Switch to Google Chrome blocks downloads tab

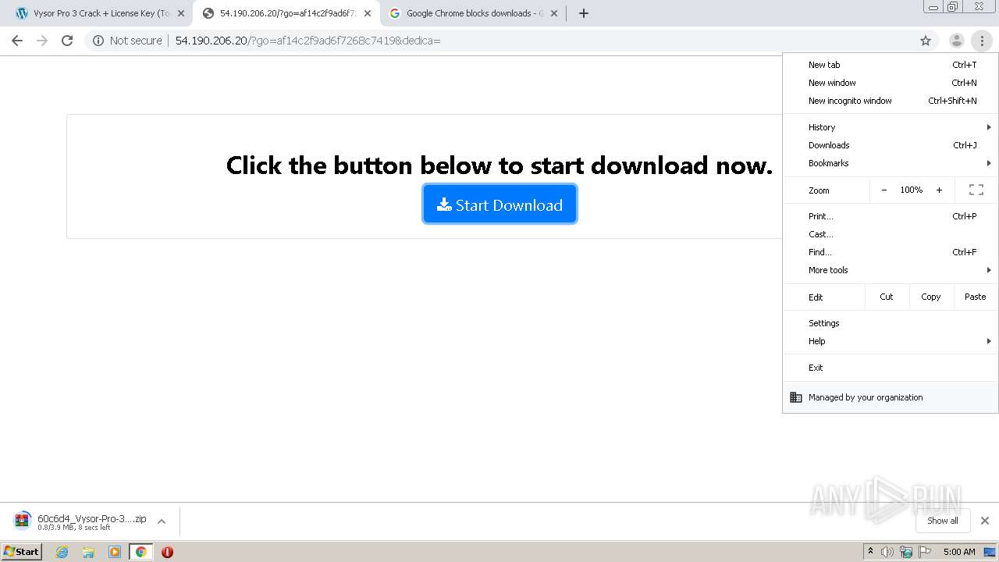pos(474,13)
